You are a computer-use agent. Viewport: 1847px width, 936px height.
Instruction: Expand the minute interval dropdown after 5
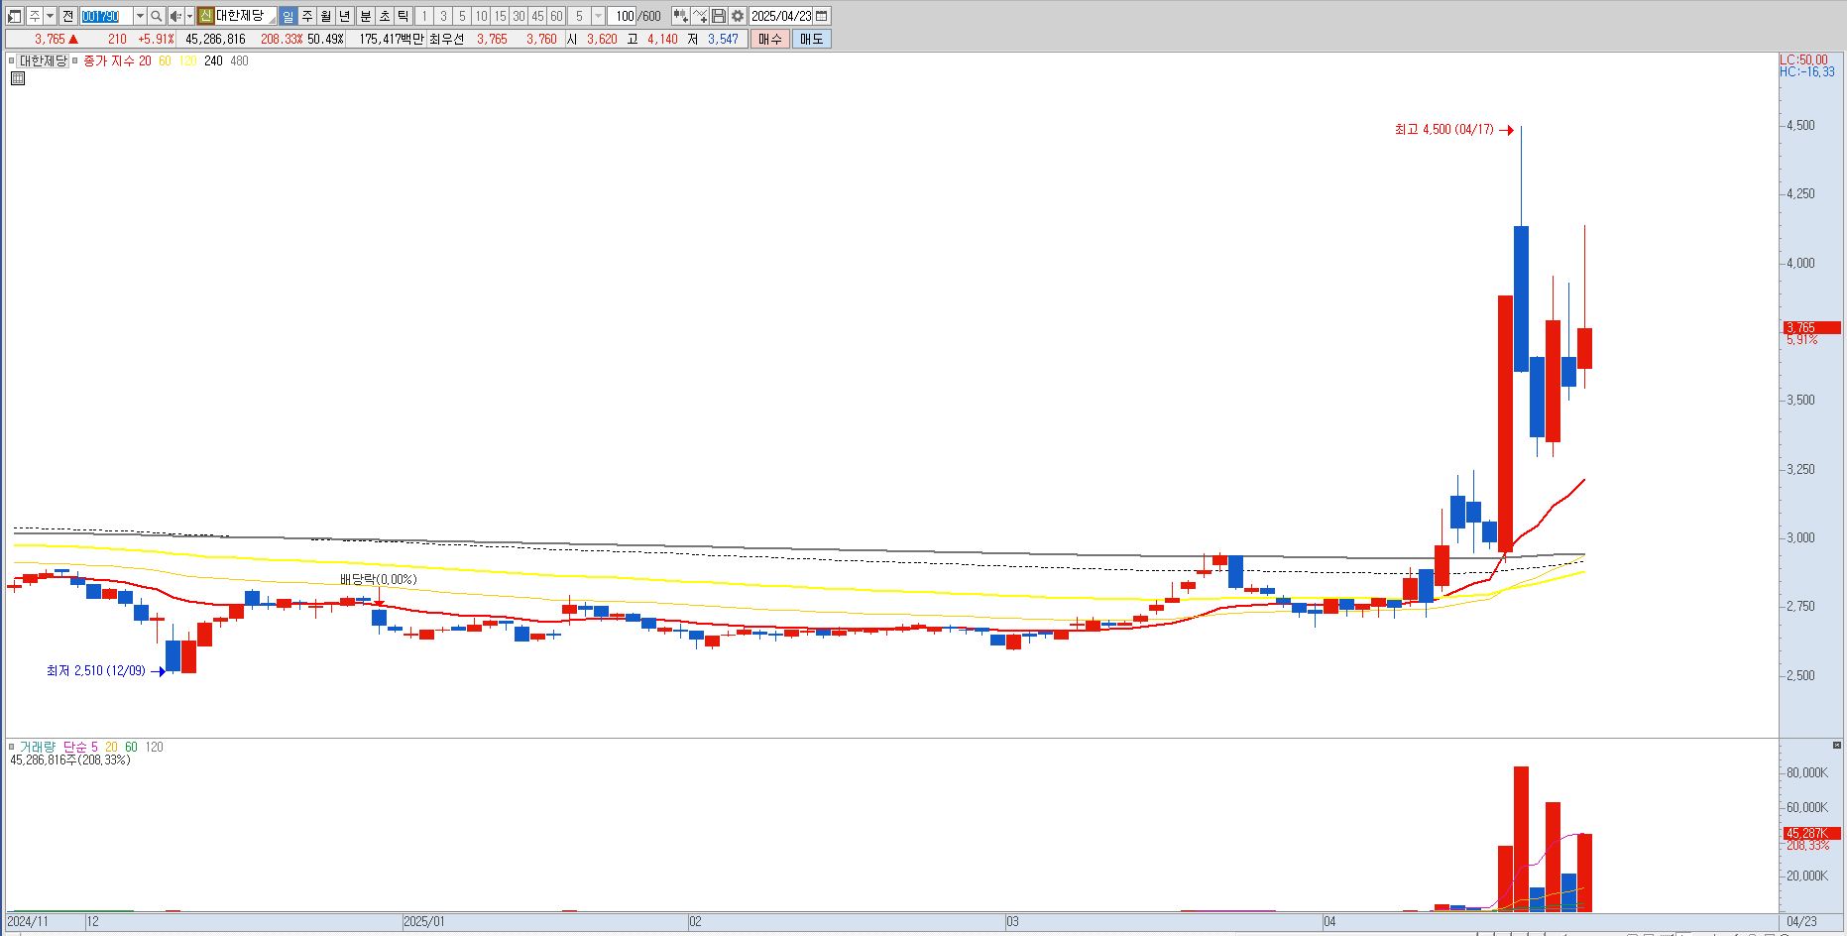[x=598, y=16]
